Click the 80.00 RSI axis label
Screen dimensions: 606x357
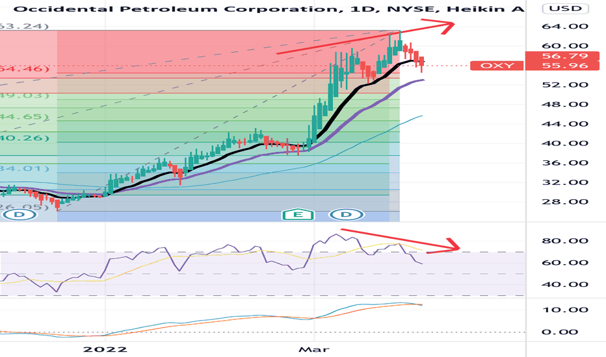565,241
